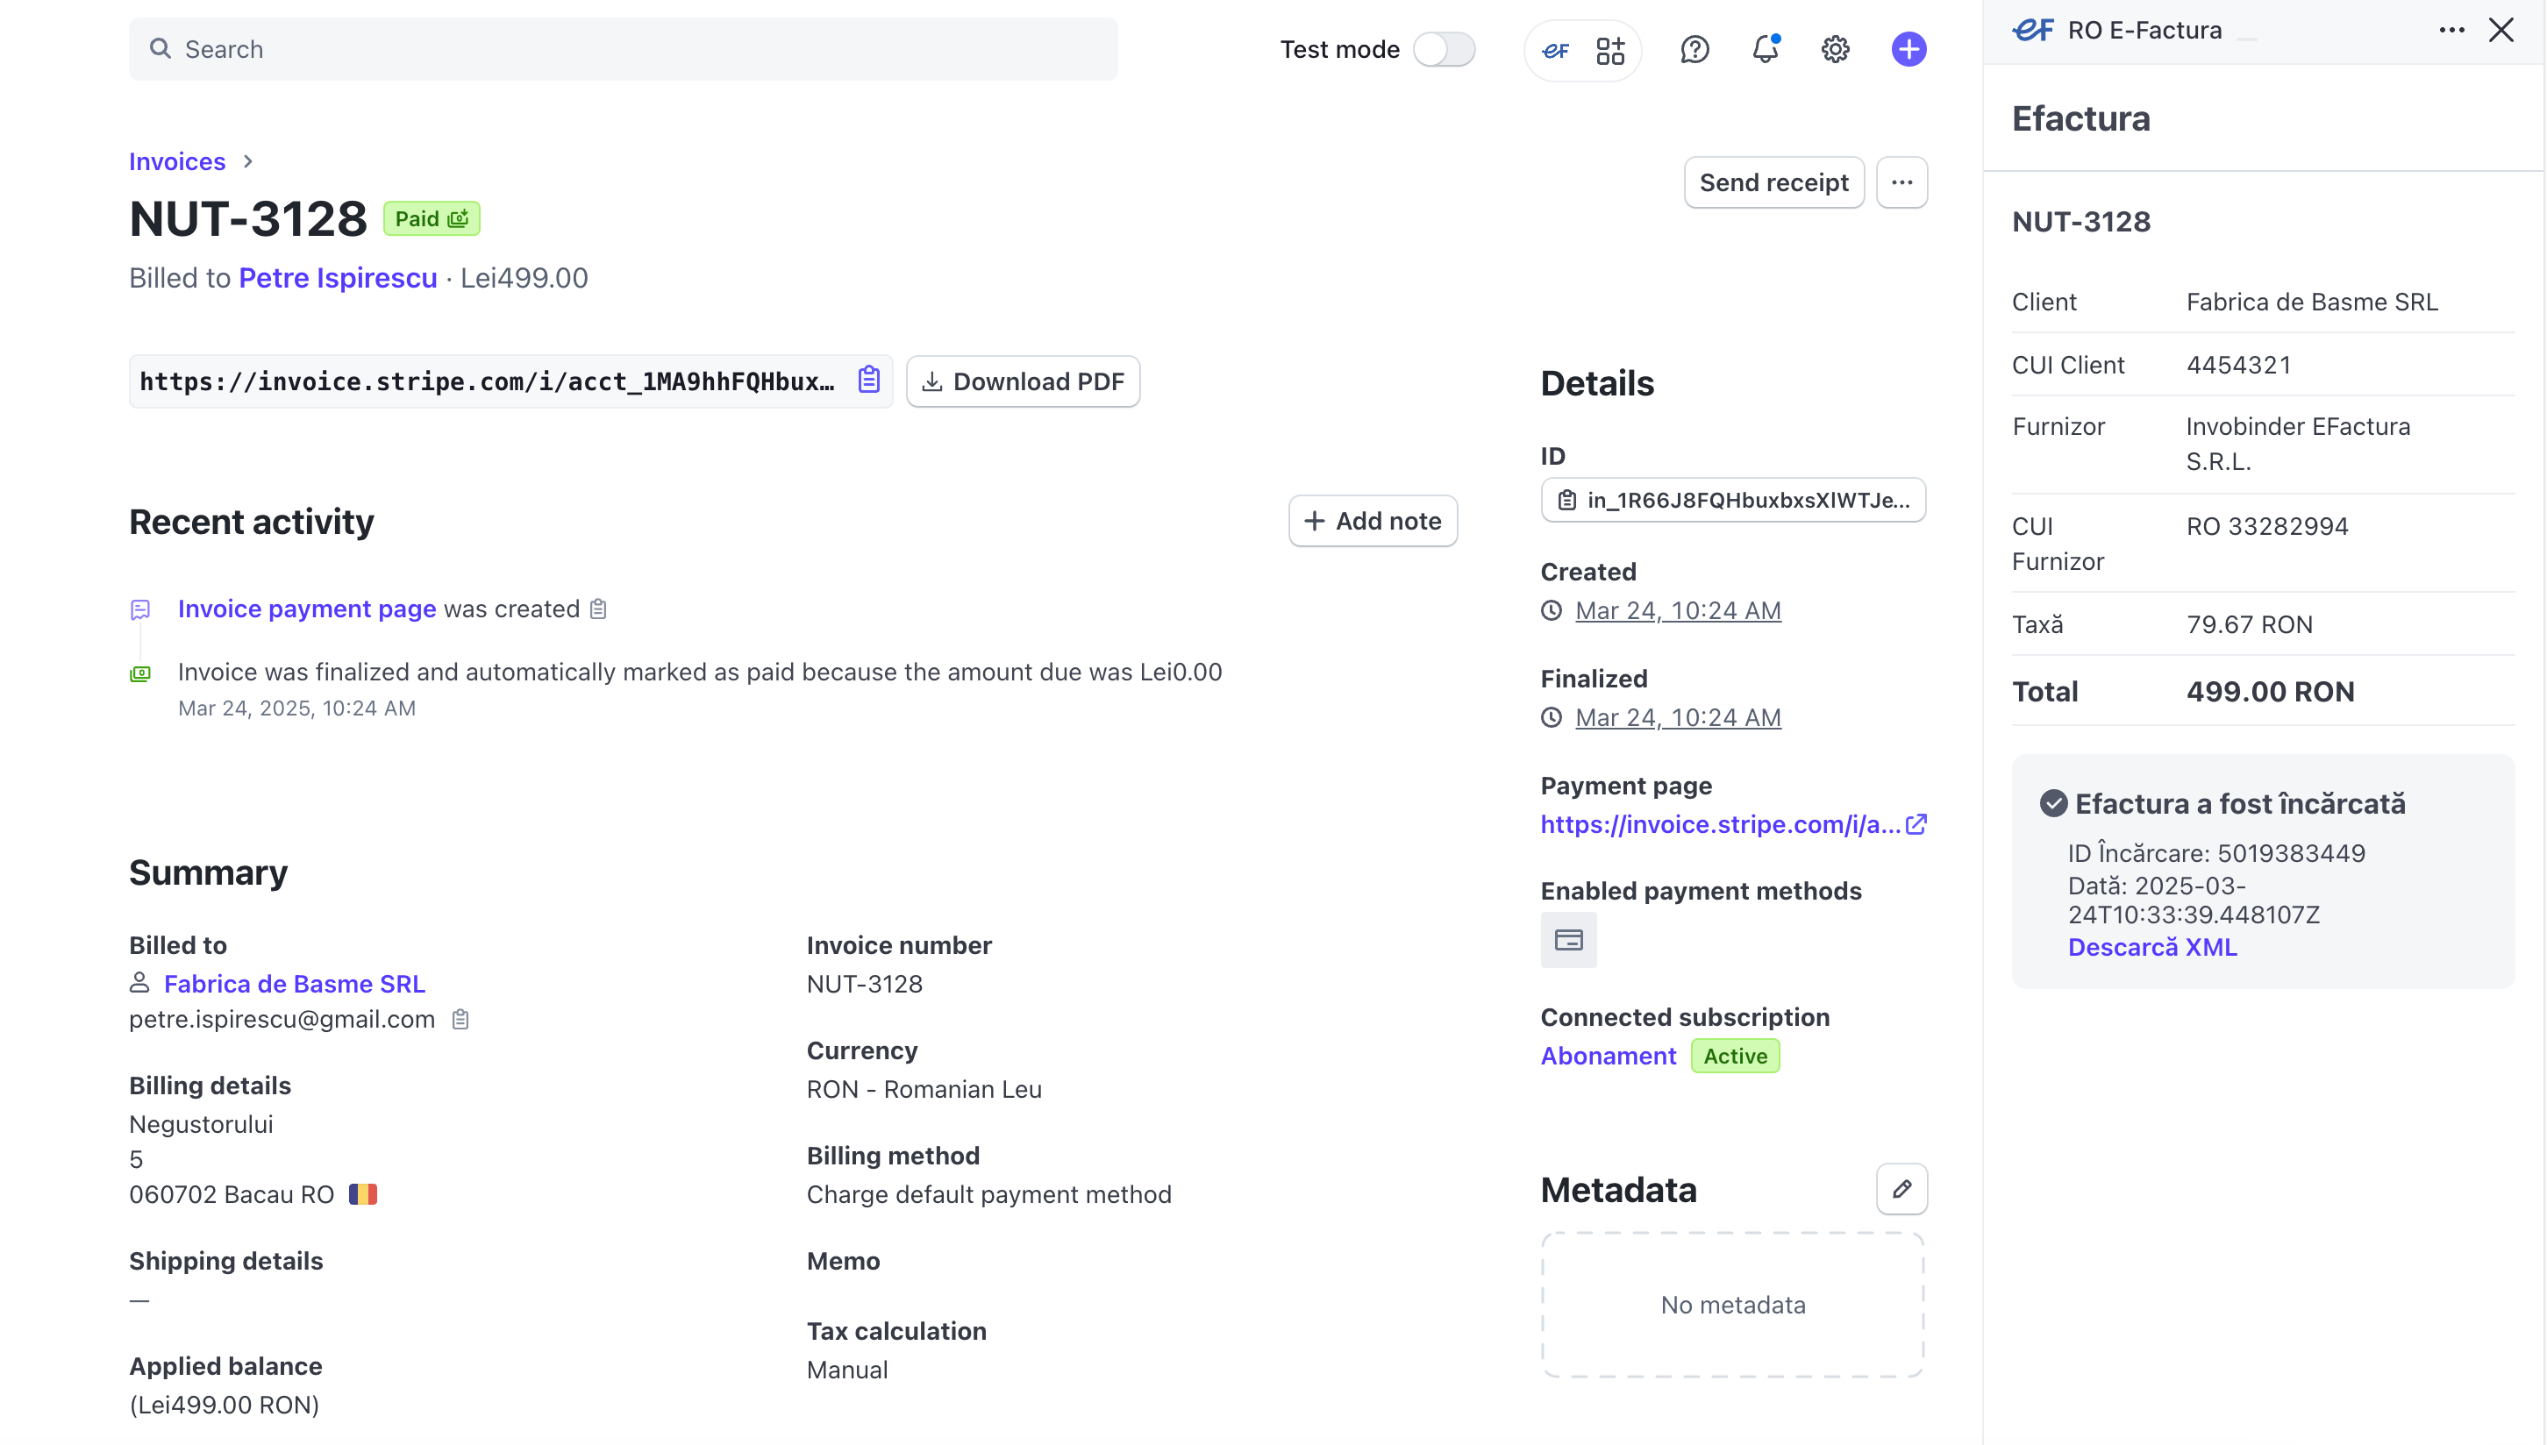Click the Paid status badge
This screenshot has width=2547, height=1445.
432,219
